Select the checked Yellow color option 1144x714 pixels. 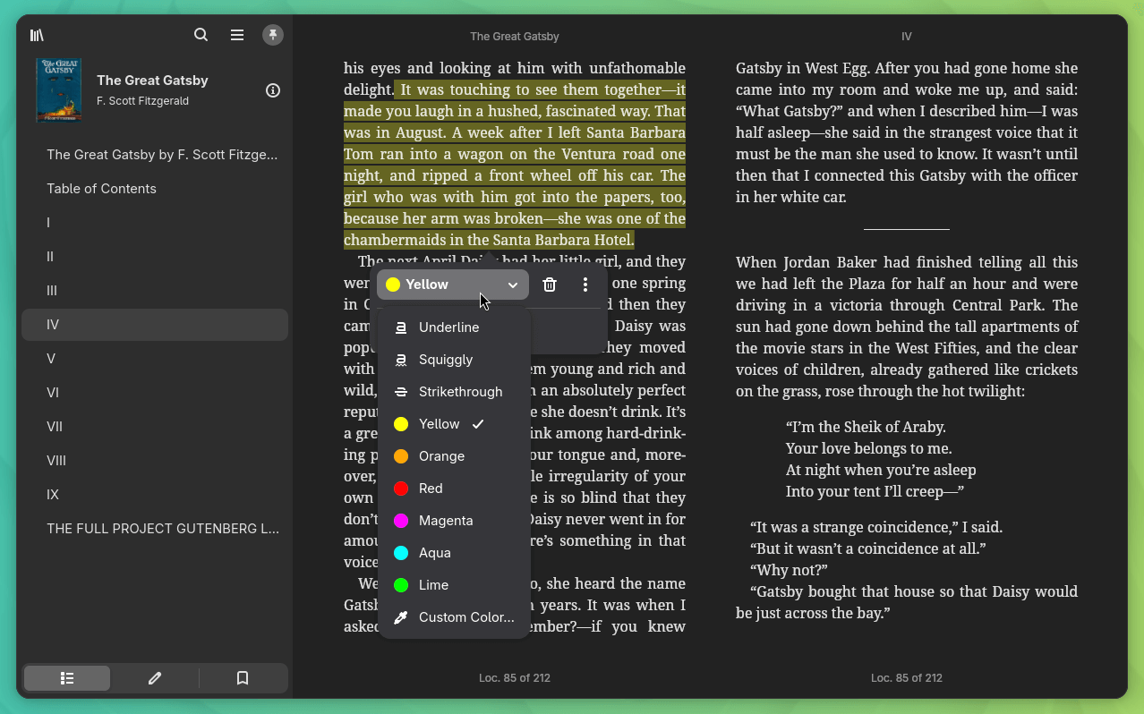439,424
